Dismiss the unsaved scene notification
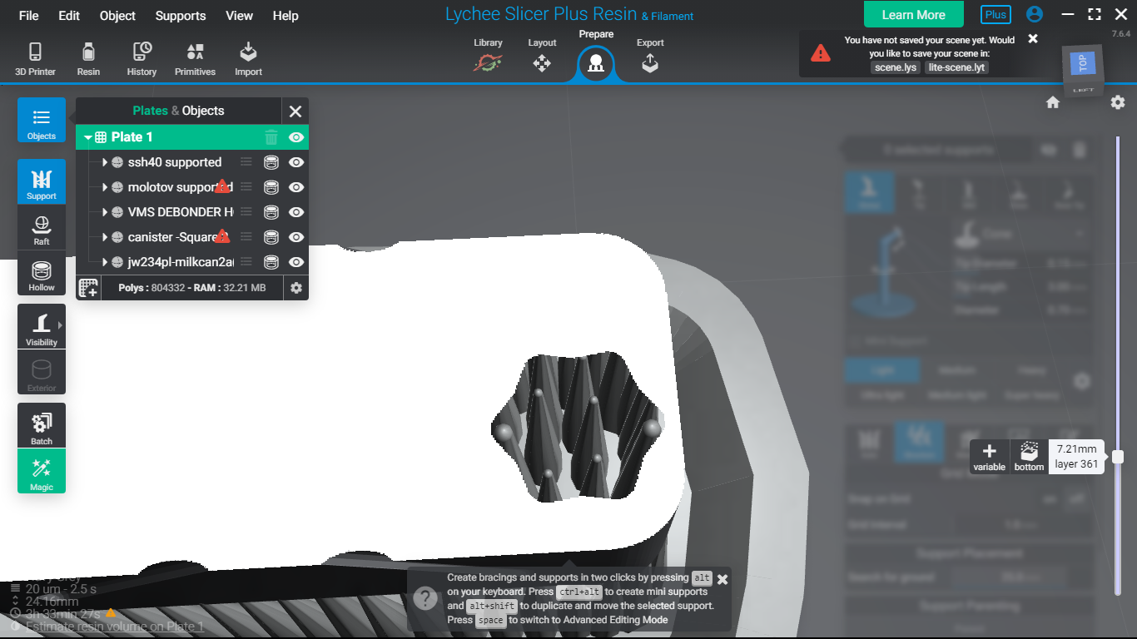1137x639 pixels. click(1033, 38)
